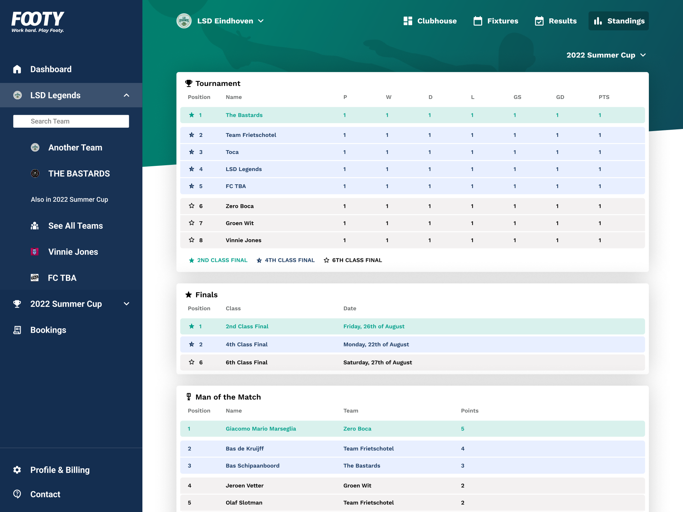The image size is (683, 512).
Task: Click the Dashboard home icon
Action: tap(17, 69)
